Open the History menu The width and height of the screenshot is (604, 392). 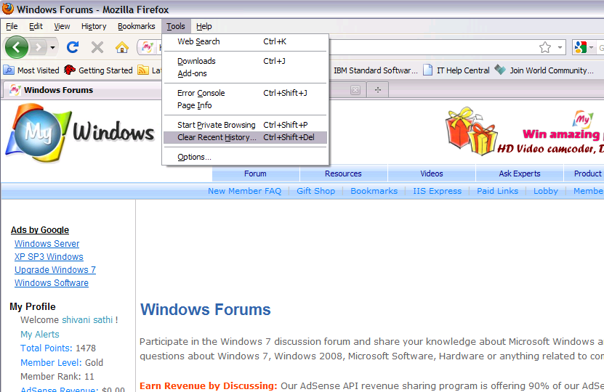pyautogui.click(x=94, y=26)
